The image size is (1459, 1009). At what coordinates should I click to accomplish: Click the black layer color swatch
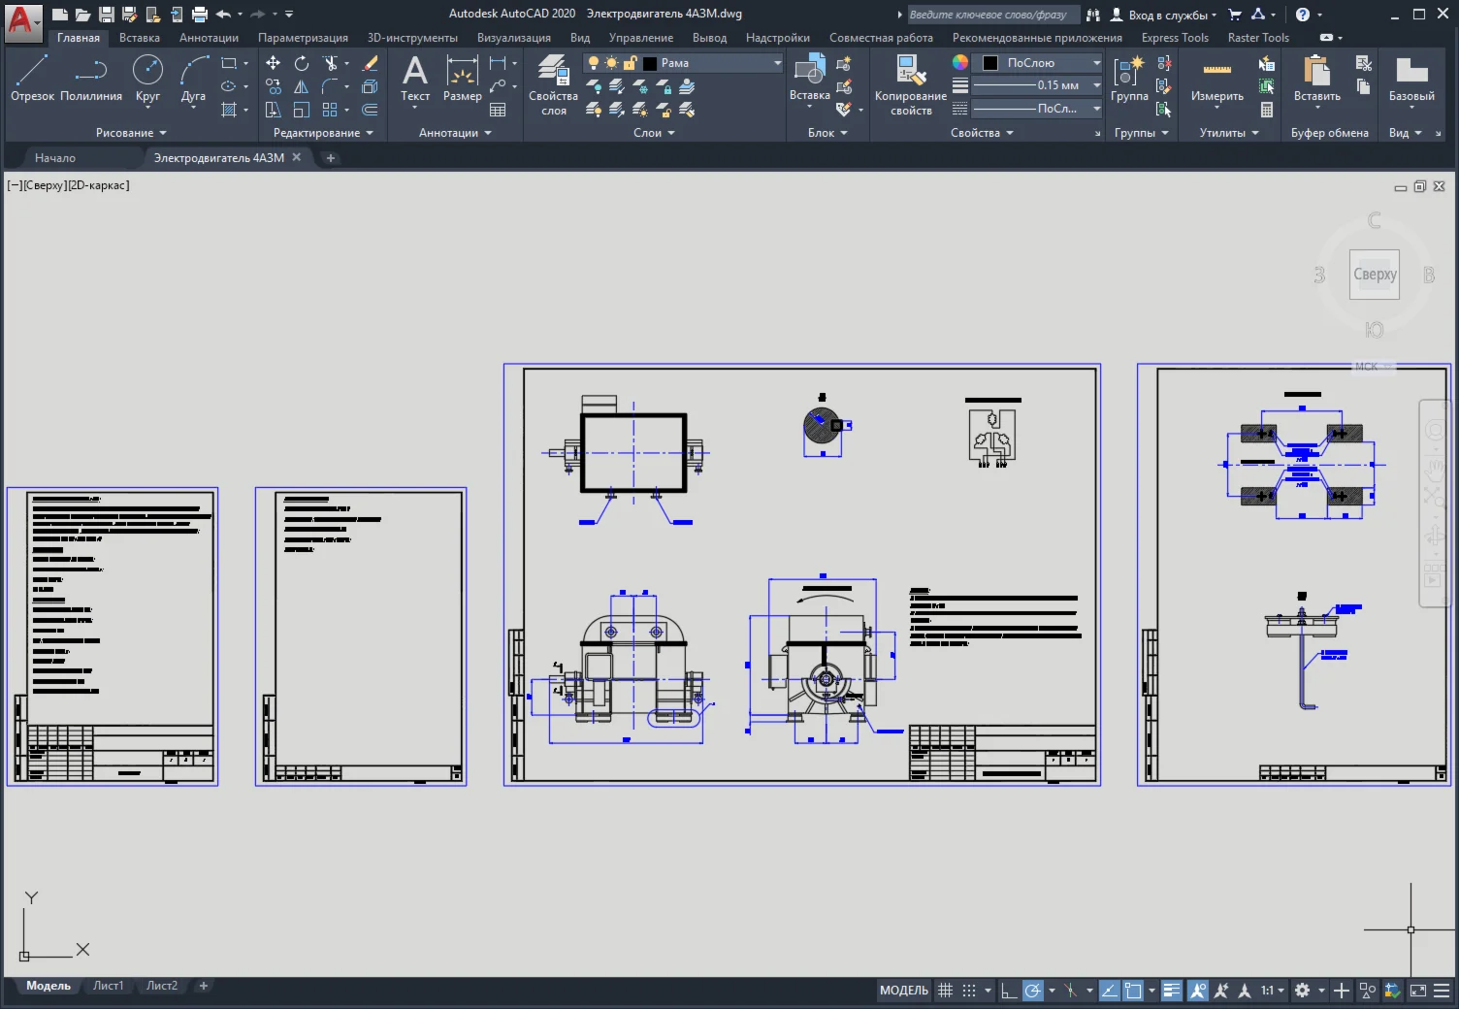point(650,63)
